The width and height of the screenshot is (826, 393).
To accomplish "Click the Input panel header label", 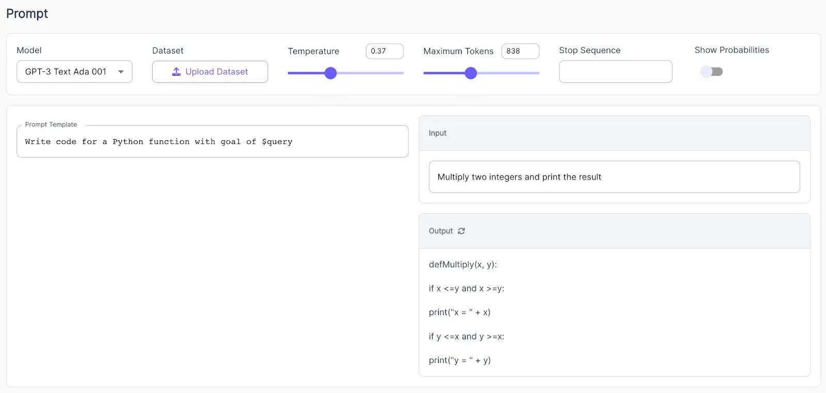I will pyautogui.click(x=437, y=133).
